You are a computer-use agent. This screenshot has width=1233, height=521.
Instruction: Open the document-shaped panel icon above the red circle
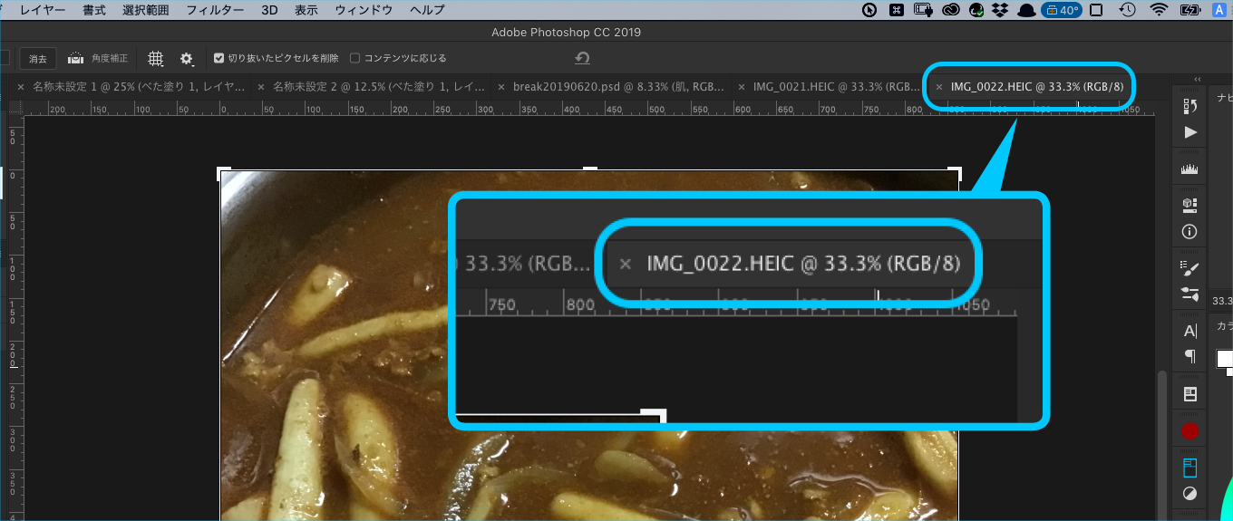pos(1190,394)
